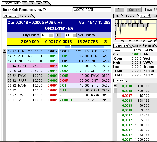This screenshot has width=157, height=142.
Task: Switch to top tab 2
Action: pyautogui.click(x=25, y=3)
